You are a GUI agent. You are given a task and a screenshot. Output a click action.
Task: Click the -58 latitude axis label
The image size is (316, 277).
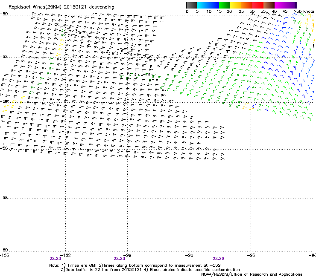tap(4, 198)
